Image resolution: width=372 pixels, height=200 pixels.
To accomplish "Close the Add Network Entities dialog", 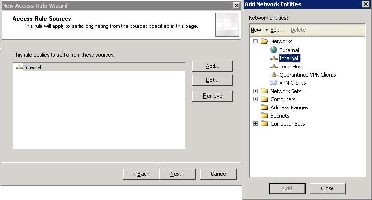I will click(327, 188).
